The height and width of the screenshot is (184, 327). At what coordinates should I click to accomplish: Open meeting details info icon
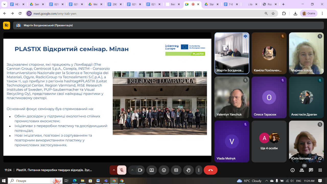pos(293,170)
